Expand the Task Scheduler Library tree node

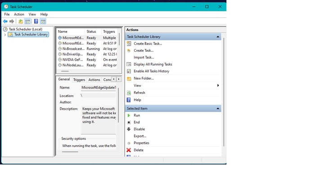coord(5,35)
